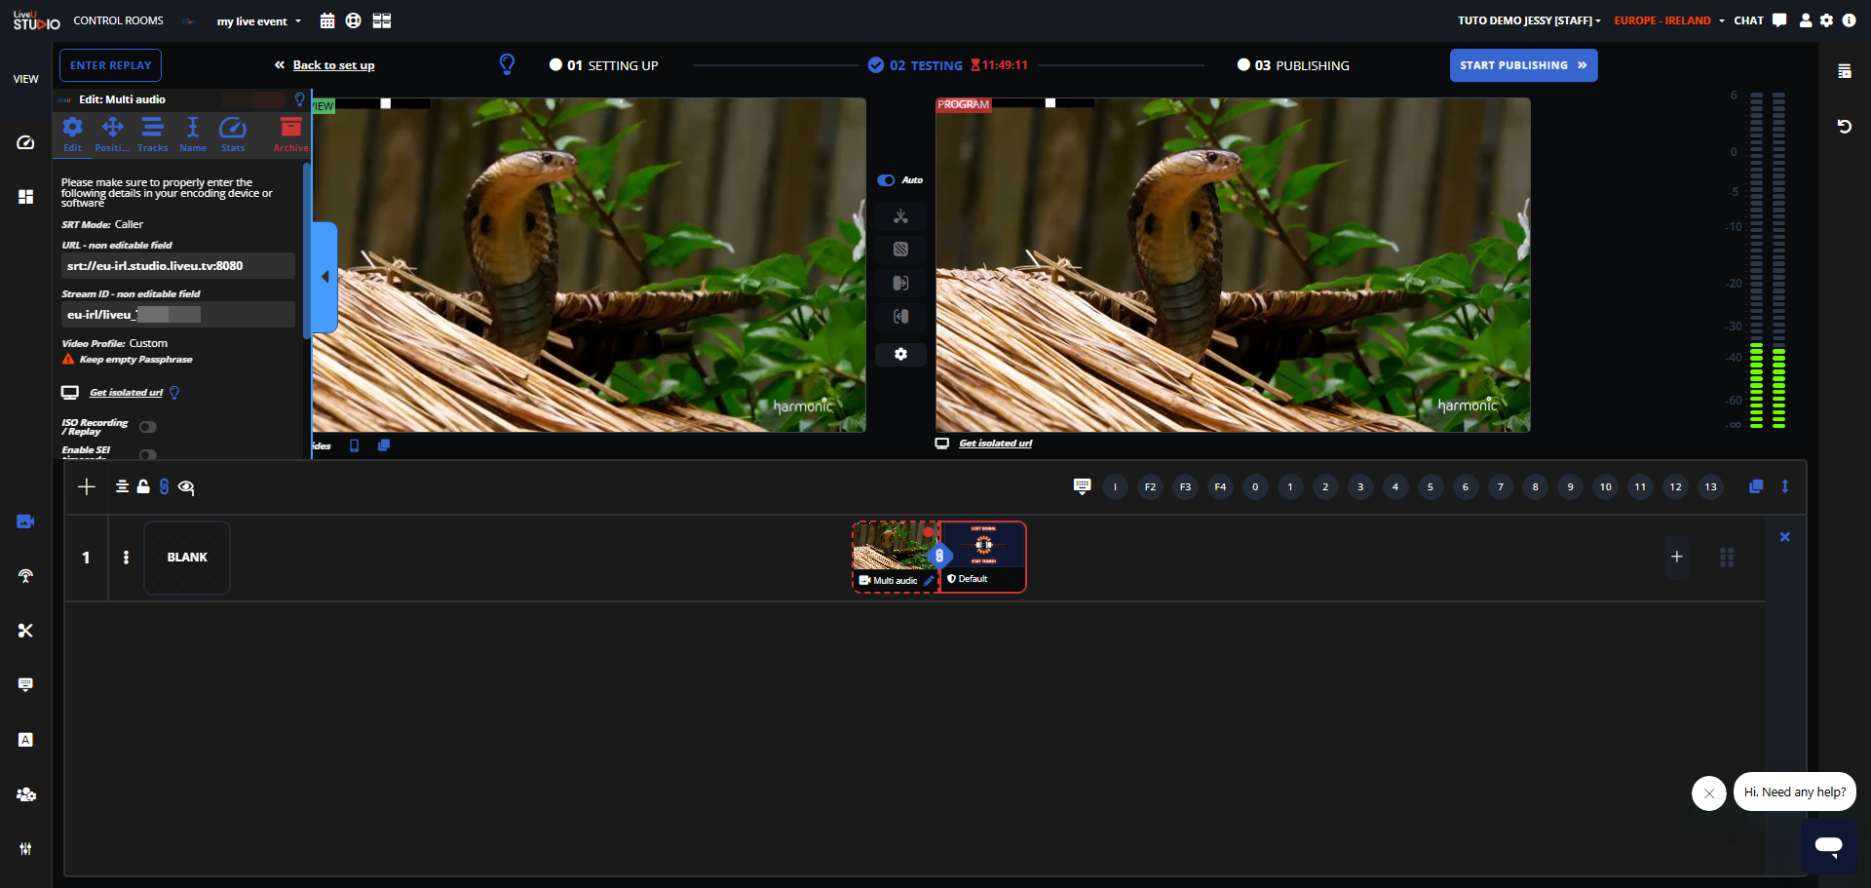Screen dimensions: 1871x888
Task: Open the Tracks tab in edit panel
Action: coord(153,134)
